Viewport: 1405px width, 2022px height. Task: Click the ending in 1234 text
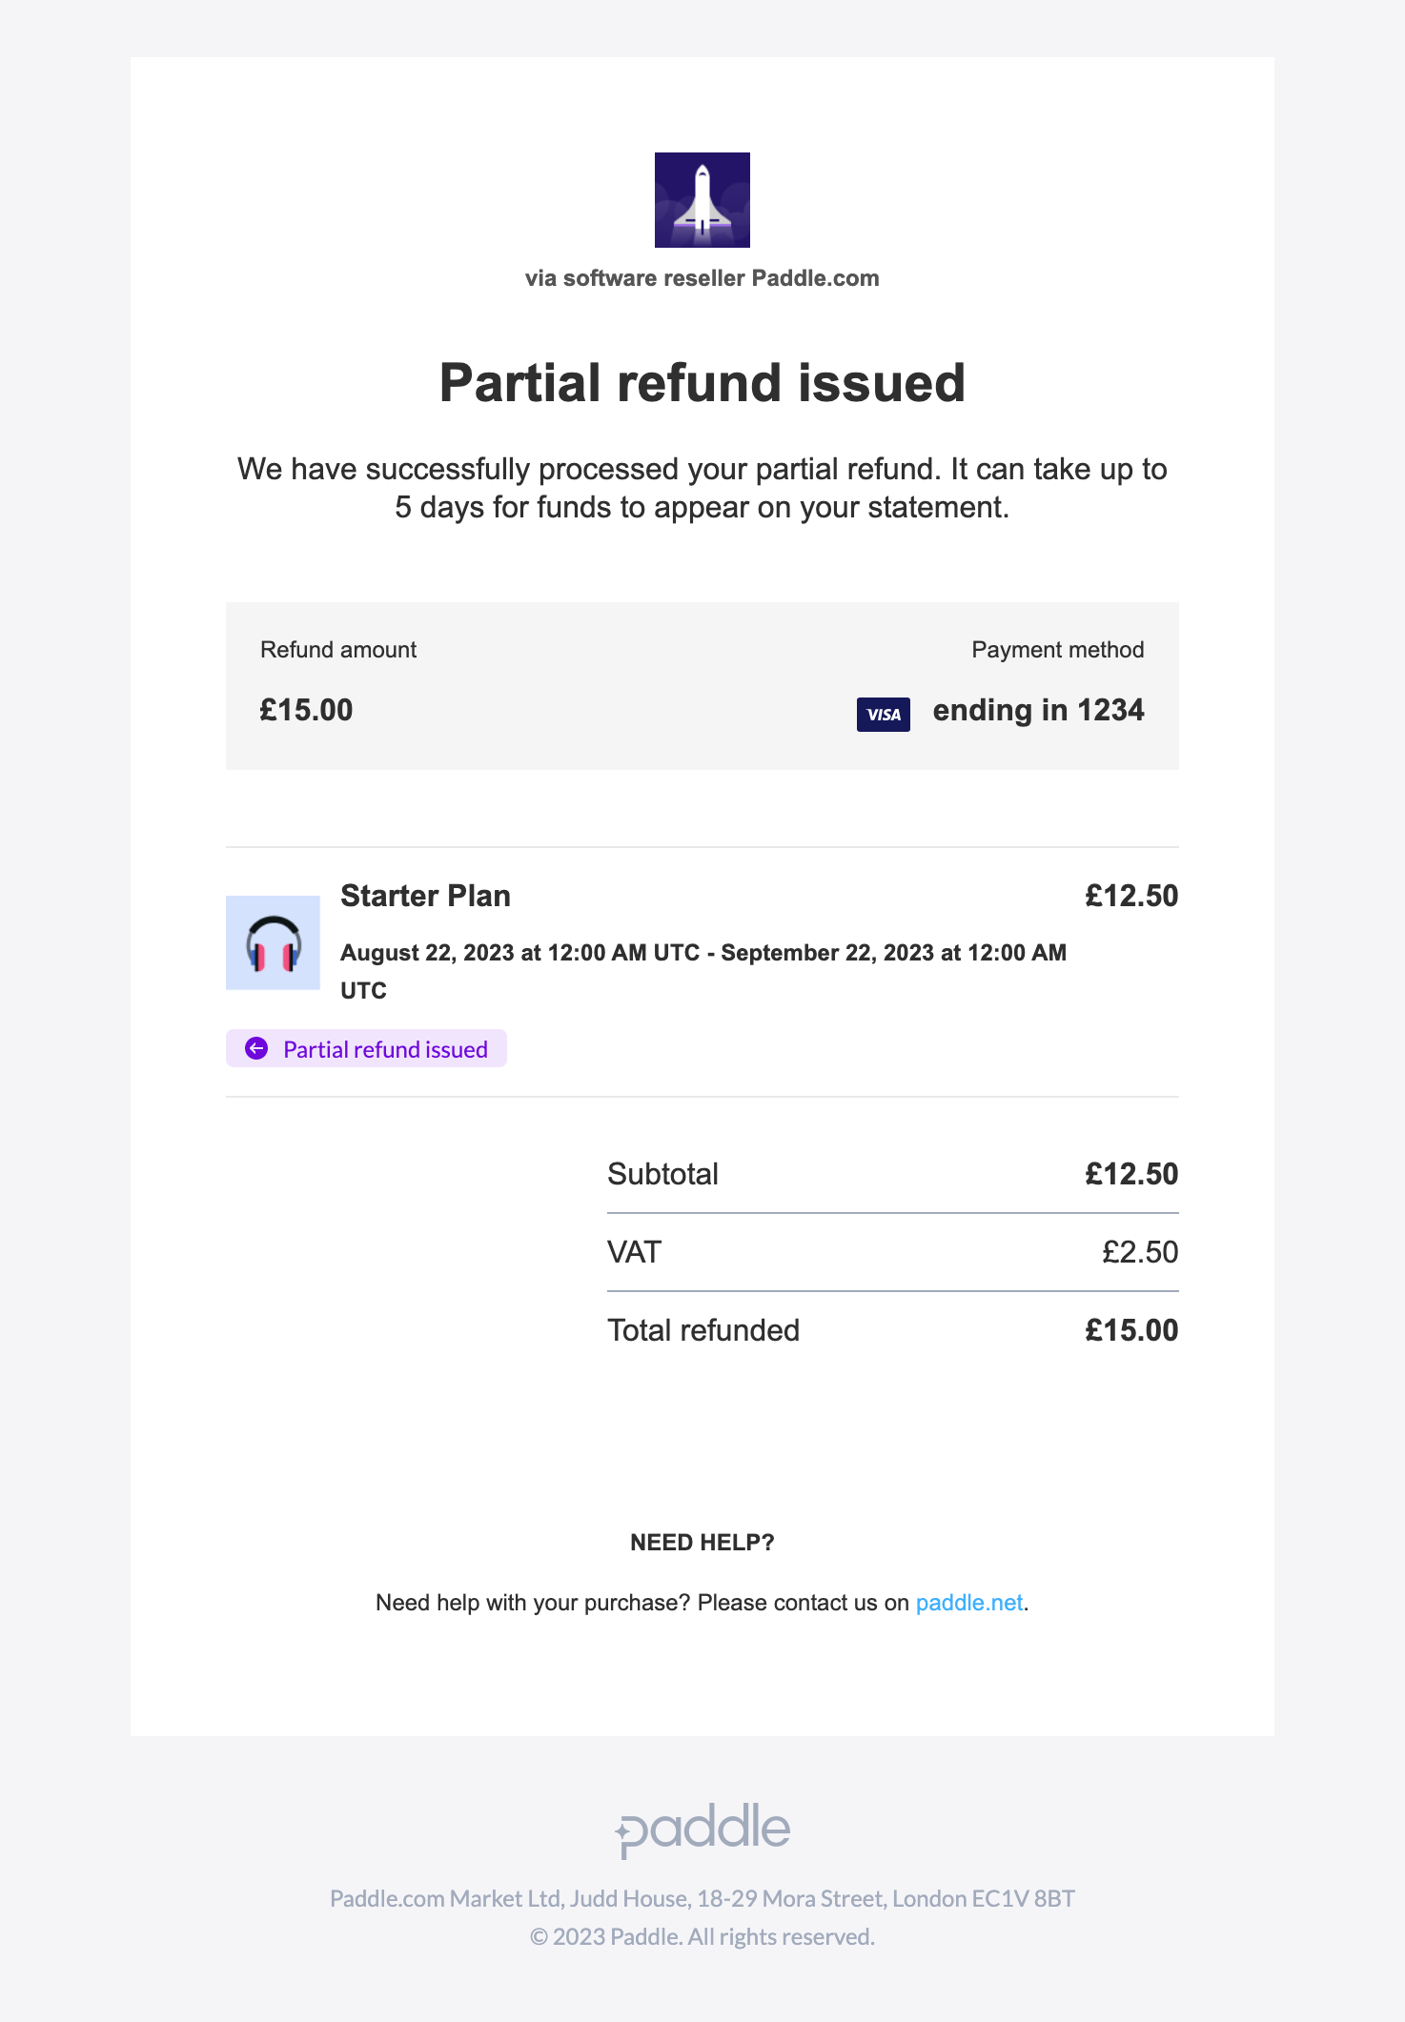(1038, 711)
